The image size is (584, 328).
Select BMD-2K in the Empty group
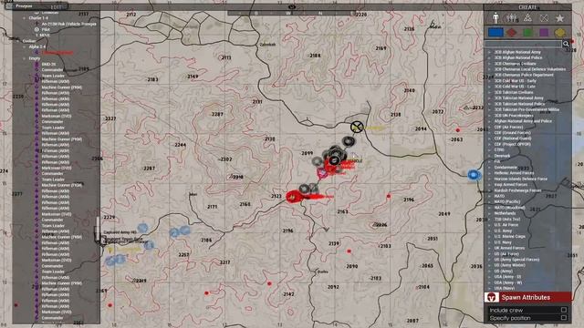48,64
